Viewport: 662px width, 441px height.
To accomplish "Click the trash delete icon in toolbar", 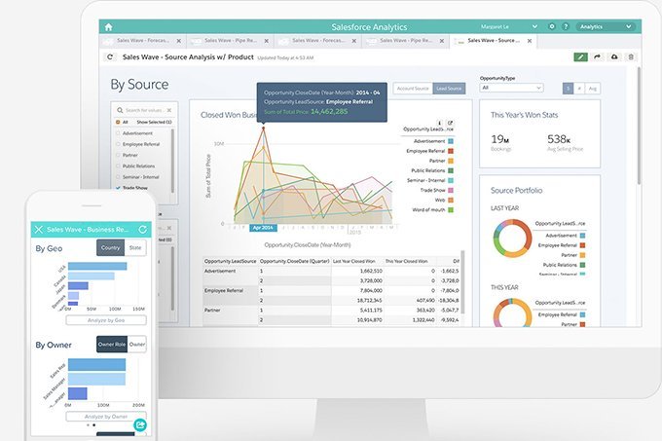I will point(631,57).
